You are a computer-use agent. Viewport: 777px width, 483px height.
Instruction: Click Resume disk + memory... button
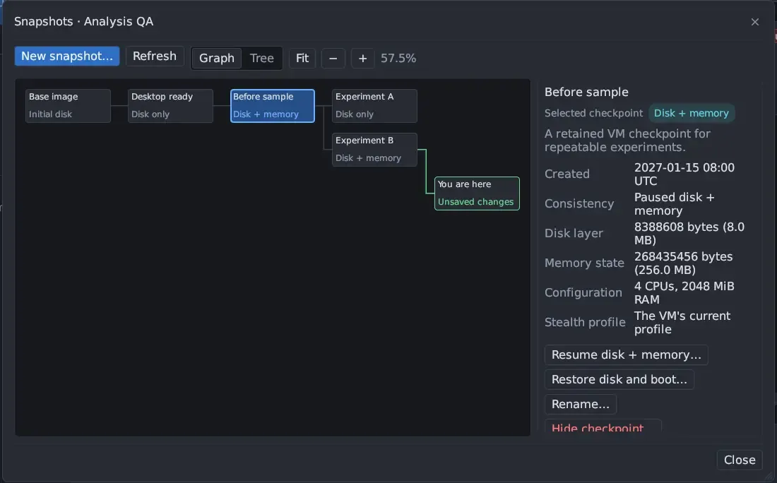pos(627,355)
